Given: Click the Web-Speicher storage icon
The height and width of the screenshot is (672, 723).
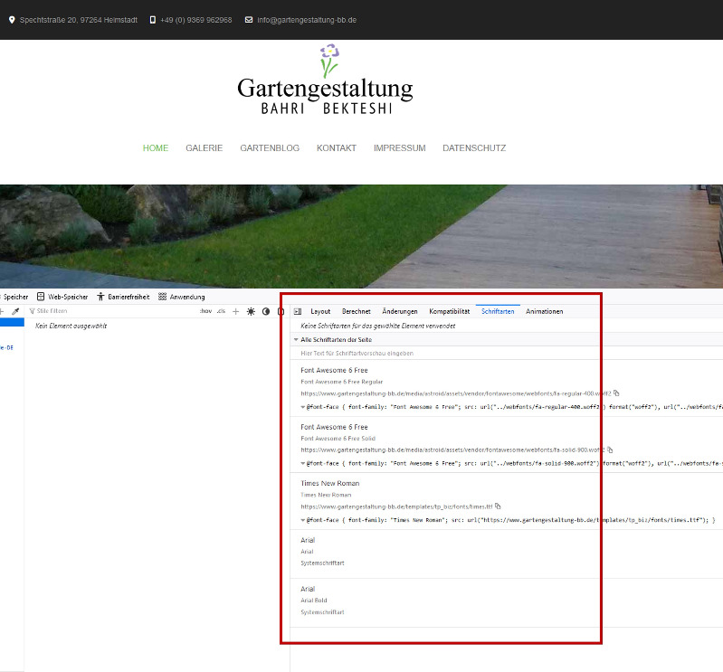Looking at the screenshot, I should pyautogui.click(x=41, y=297).
